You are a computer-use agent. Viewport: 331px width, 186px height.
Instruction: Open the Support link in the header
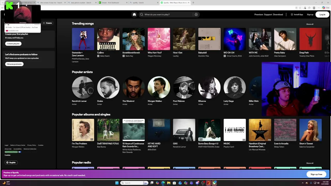pos(268,14)
